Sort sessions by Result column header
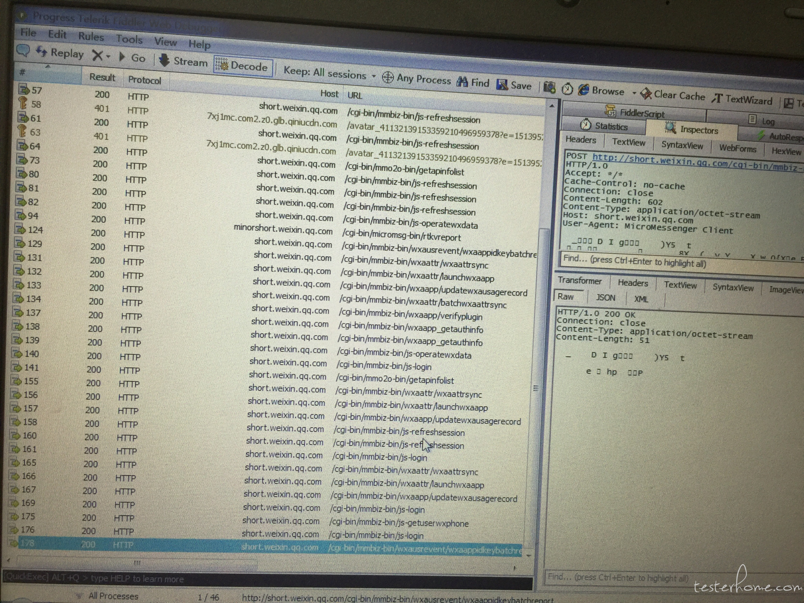 coord(102,77)
